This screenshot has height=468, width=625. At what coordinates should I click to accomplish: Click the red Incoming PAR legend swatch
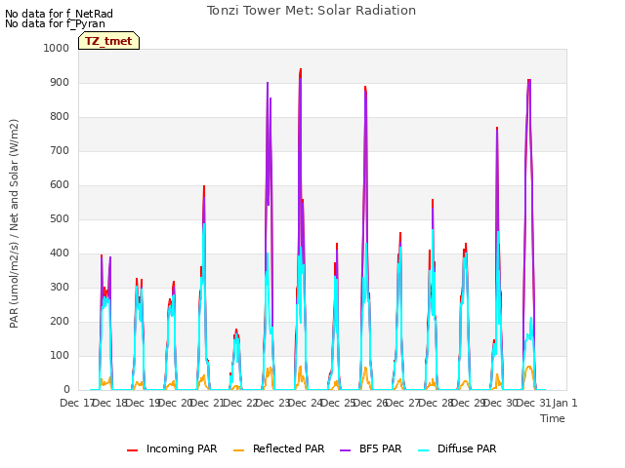point(133,449)
